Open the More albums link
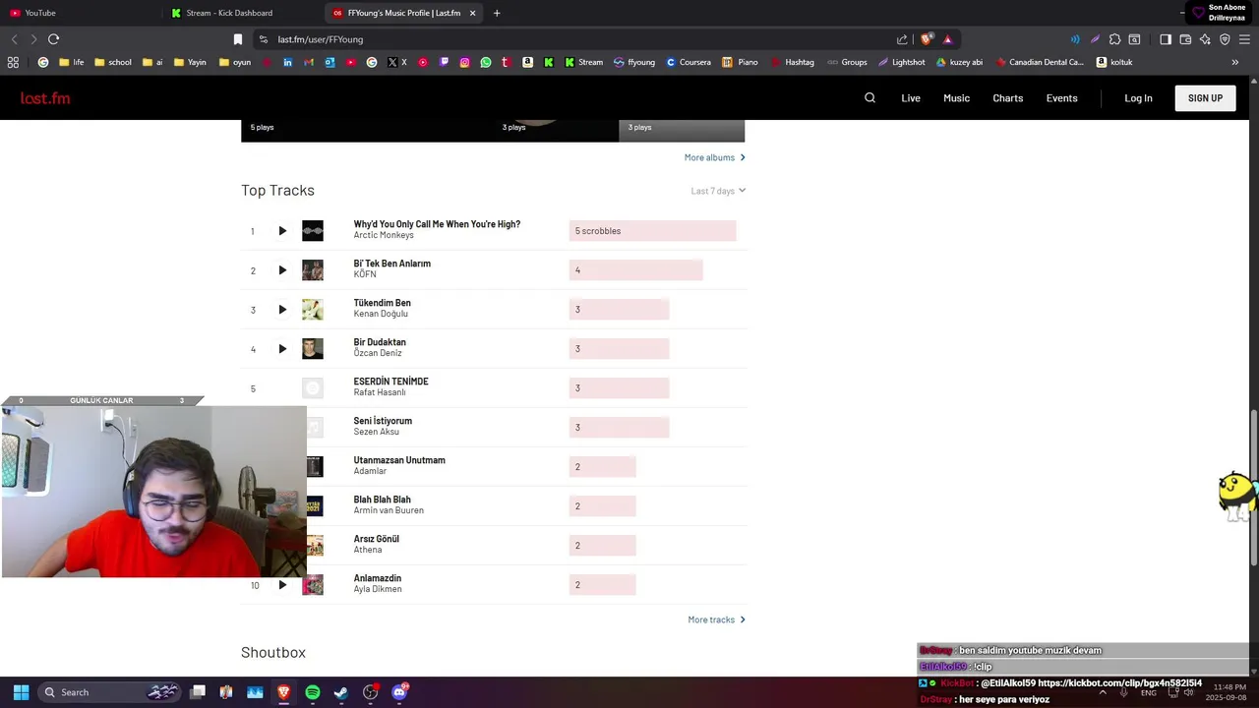 click(x=714, y=157)
